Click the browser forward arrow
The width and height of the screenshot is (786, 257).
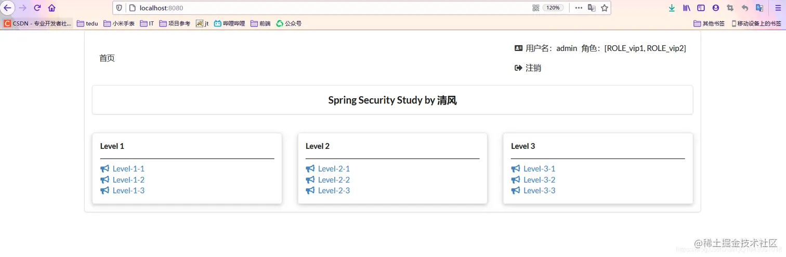[x=22, y=8]
